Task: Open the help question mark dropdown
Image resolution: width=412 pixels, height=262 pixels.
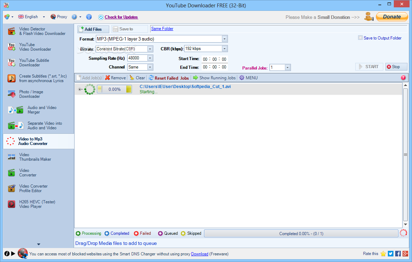Action: click(x=76, y=17)
